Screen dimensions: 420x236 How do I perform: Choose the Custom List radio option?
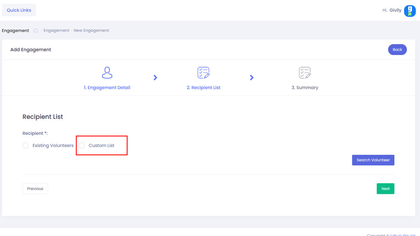click(82, 145)
